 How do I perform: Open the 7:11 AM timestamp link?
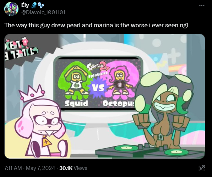(13, 168)
